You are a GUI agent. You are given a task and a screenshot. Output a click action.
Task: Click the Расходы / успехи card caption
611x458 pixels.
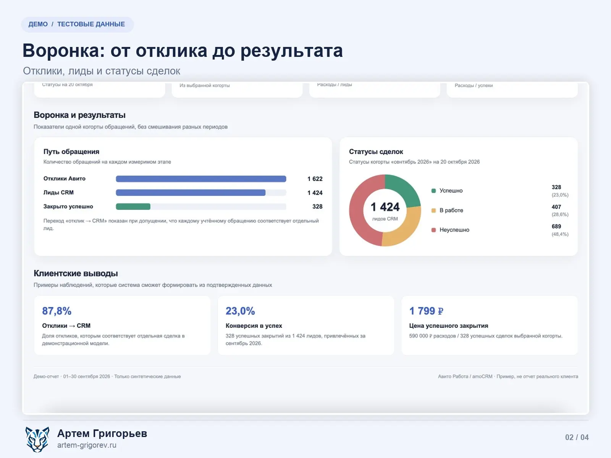pyautogui.click(x=474, y=85)
